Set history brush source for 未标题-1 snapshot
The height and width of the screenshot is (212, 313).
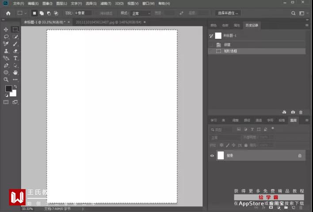(211, 36)
